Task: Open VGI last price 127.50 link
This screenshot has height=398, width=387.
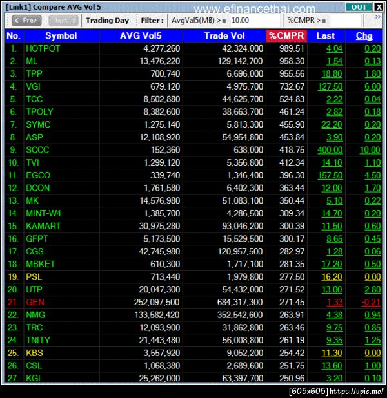Action: [x=330, y=87]
